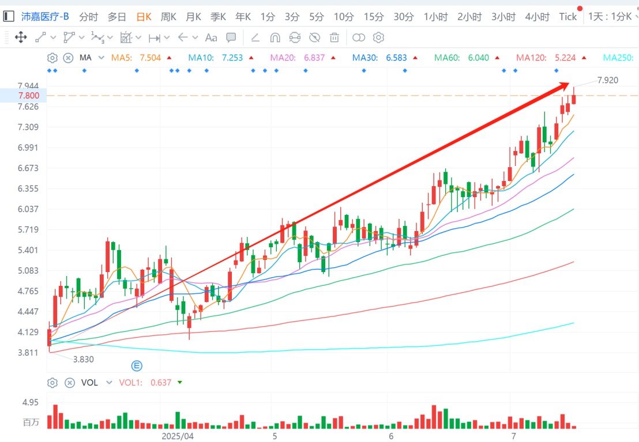Select the 季K period tab
639x442 pixels.
[218, 17]
